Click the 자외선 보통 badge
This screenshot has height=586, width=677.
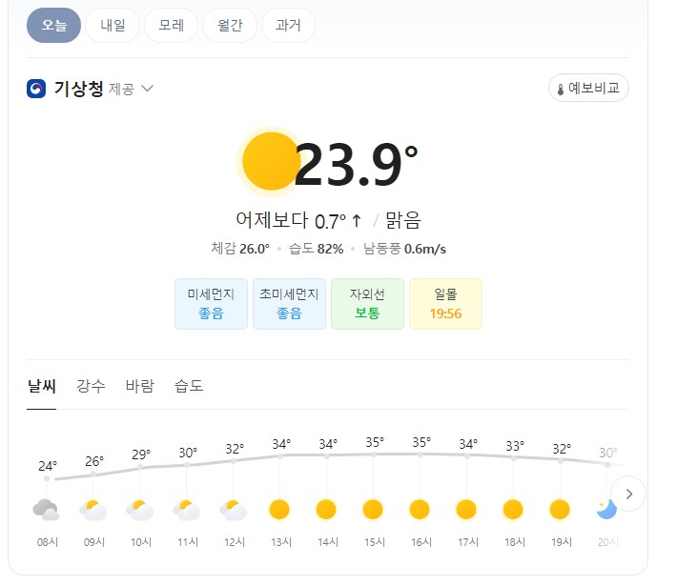367,304
